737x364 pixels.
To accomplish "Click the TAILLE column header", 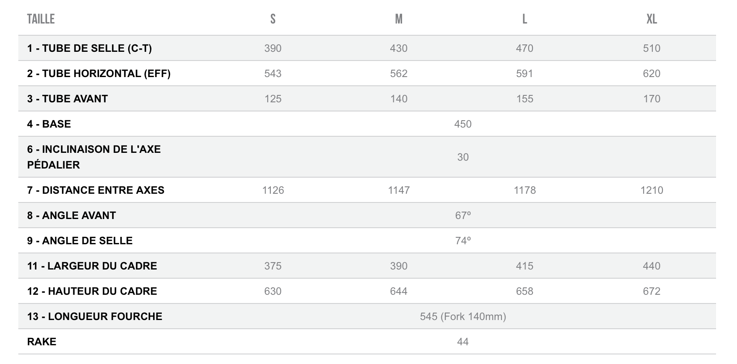I will [x=41, y=19].
